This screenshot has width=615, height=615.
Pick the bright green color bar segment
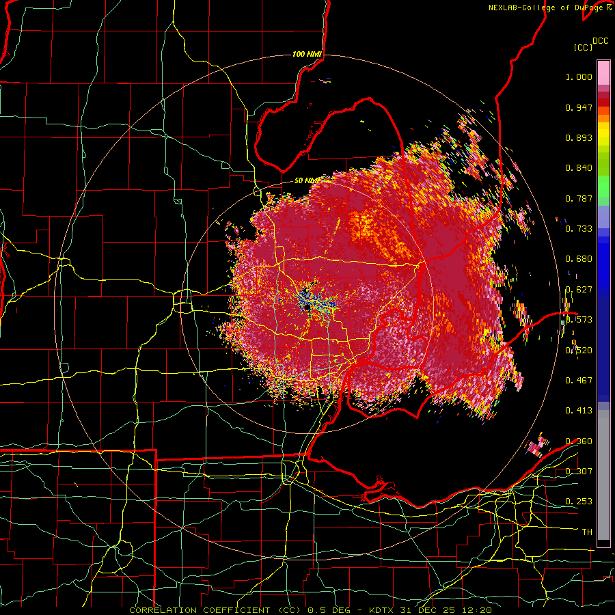point(603,187)
